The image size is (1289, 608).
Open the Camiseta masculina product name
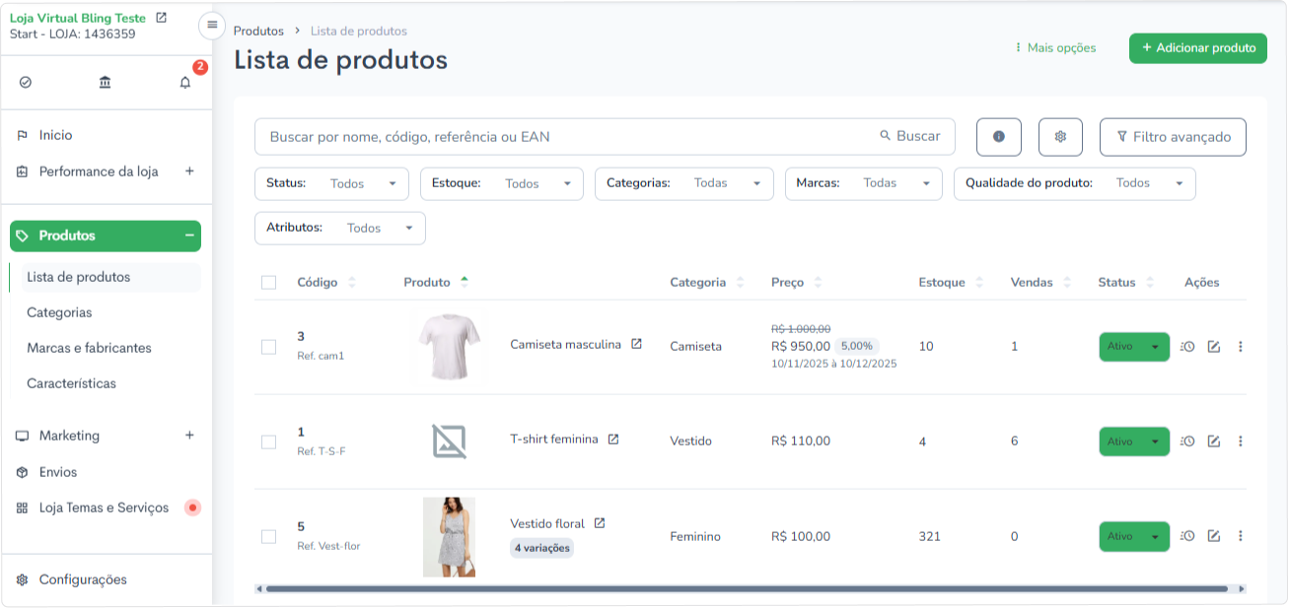pyautogui.click(x=565, y=345)
